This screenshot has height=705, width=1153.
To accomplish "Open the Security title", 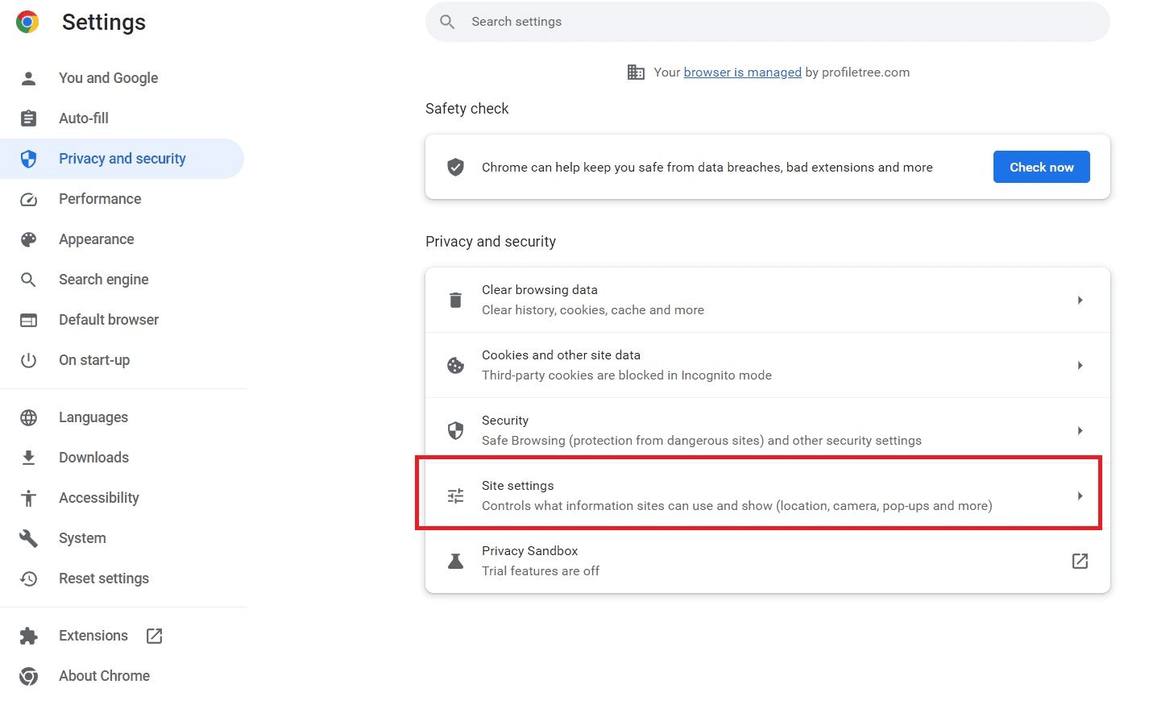I will [x=505, y=421].
